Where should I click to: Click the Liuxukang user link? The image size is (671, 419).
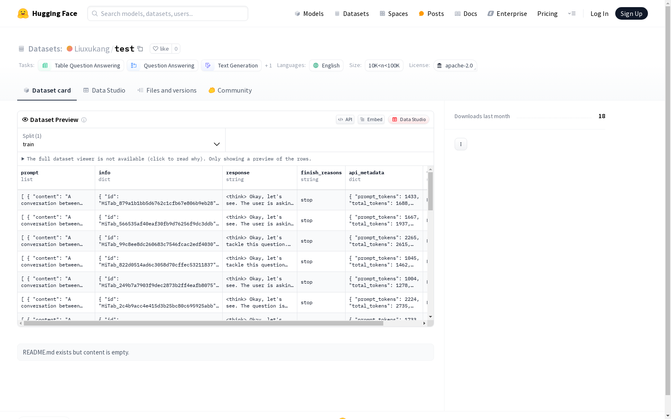pyautogui.click(x=92, y=49)
